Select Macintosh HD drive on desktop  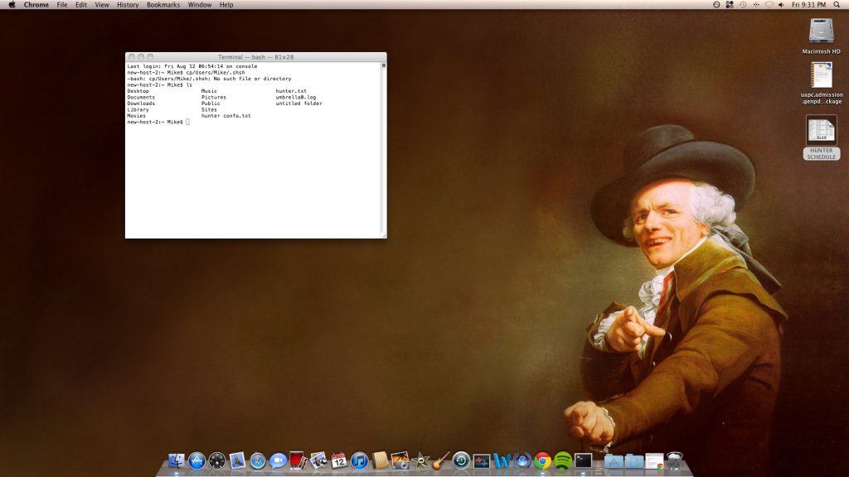click(822, 31)
